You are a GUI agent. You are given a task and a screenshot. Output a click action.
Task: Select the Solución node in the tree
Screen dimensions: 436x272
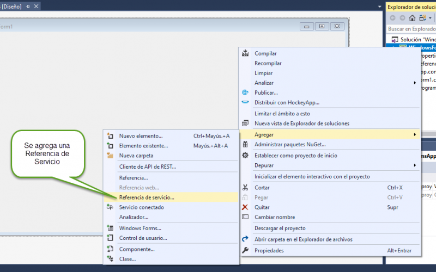[x=417, y=40]
